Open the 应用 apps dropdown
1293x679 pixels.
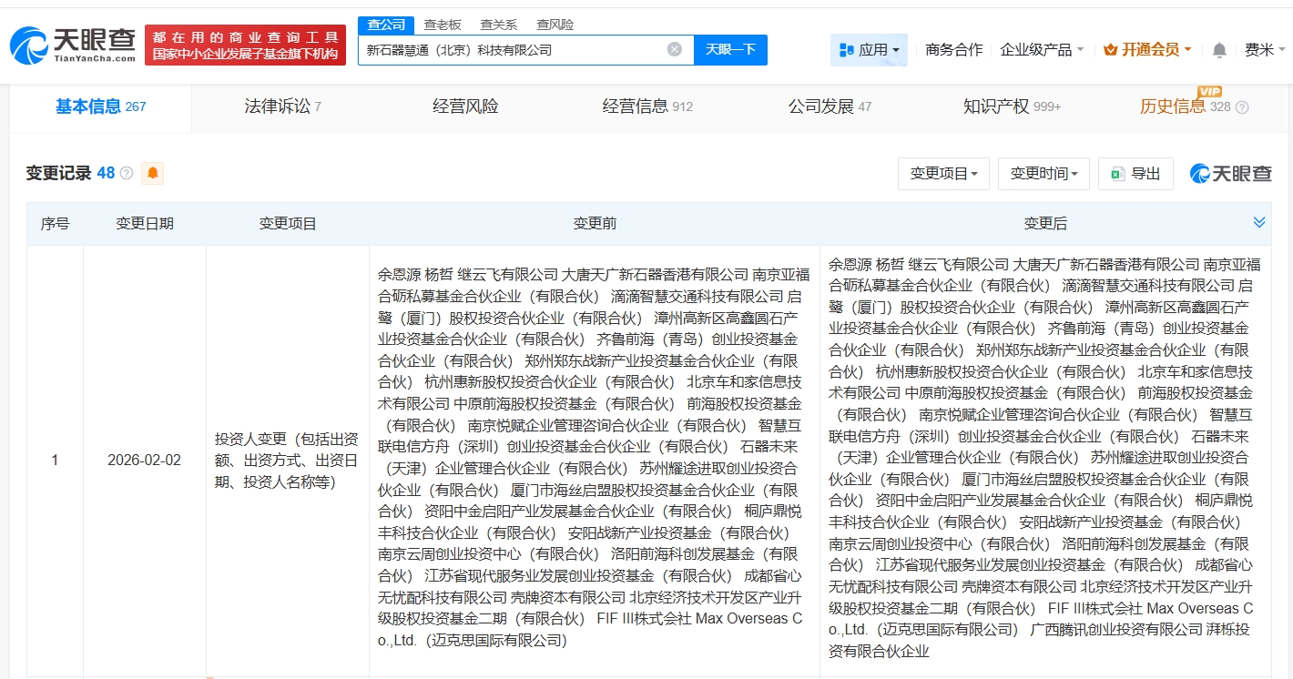(869, 50)
